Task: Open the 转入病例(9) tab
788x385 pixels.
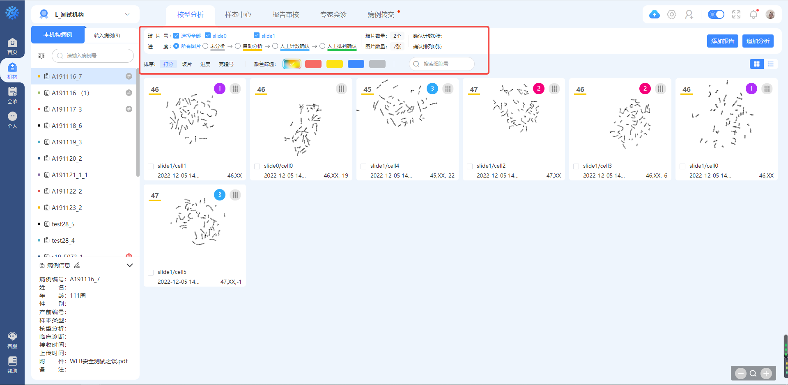Action: [x=107, y=36]
